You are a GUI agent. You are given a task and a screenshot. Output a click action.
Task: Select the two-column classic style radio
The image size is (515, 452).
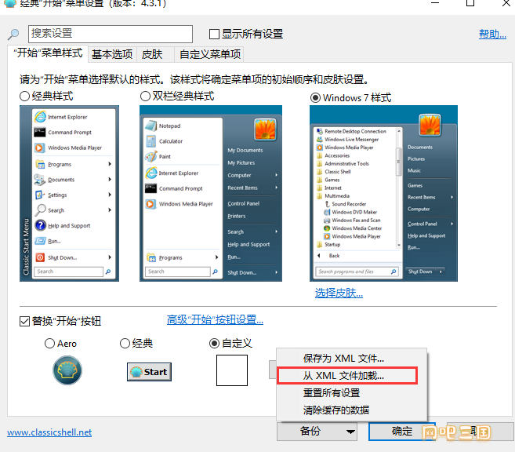pos(146,97)
